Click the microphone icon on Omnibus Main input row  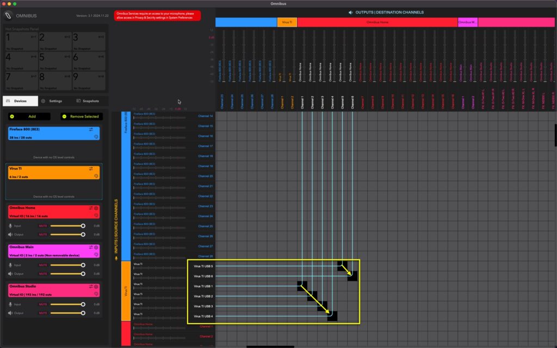11,265
